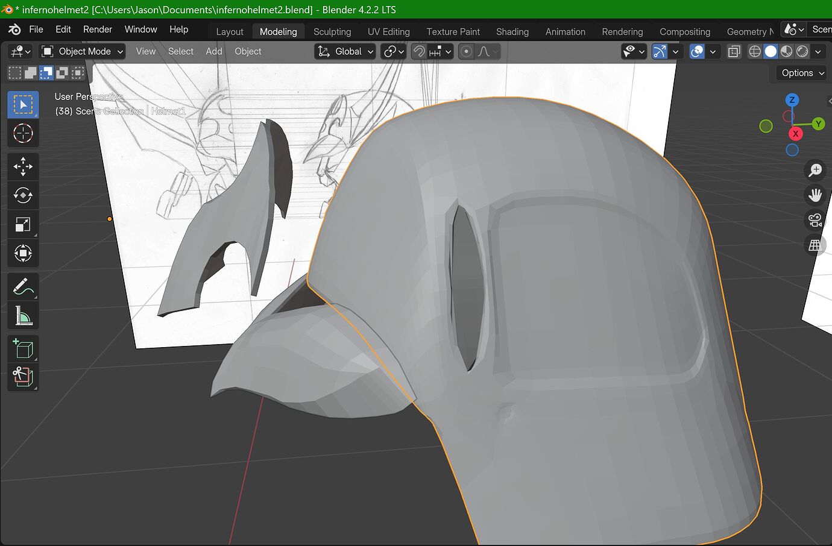Image resolution: width=832 pixels, height=546 pixels.
Task: Click the zoom magnifier viewport icon
Action: (815, 170)
